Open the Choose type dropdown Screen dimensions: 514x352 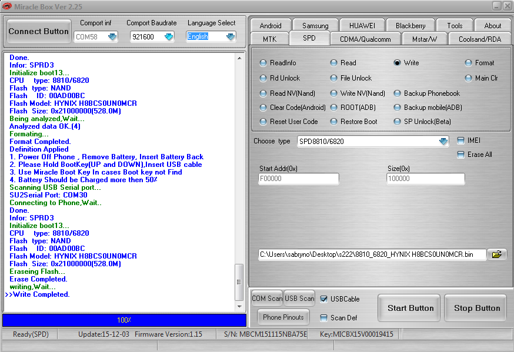(x=443, y=142)
